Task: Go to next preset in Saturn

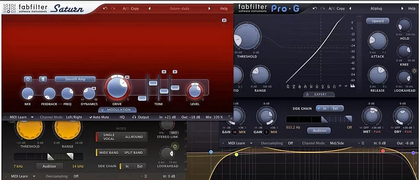Action: (209, 8)
